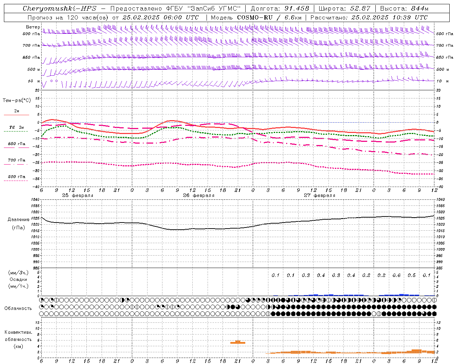Click the date label 25 февраля
Viewport: 455px width, 364px height.
point(78,196)
